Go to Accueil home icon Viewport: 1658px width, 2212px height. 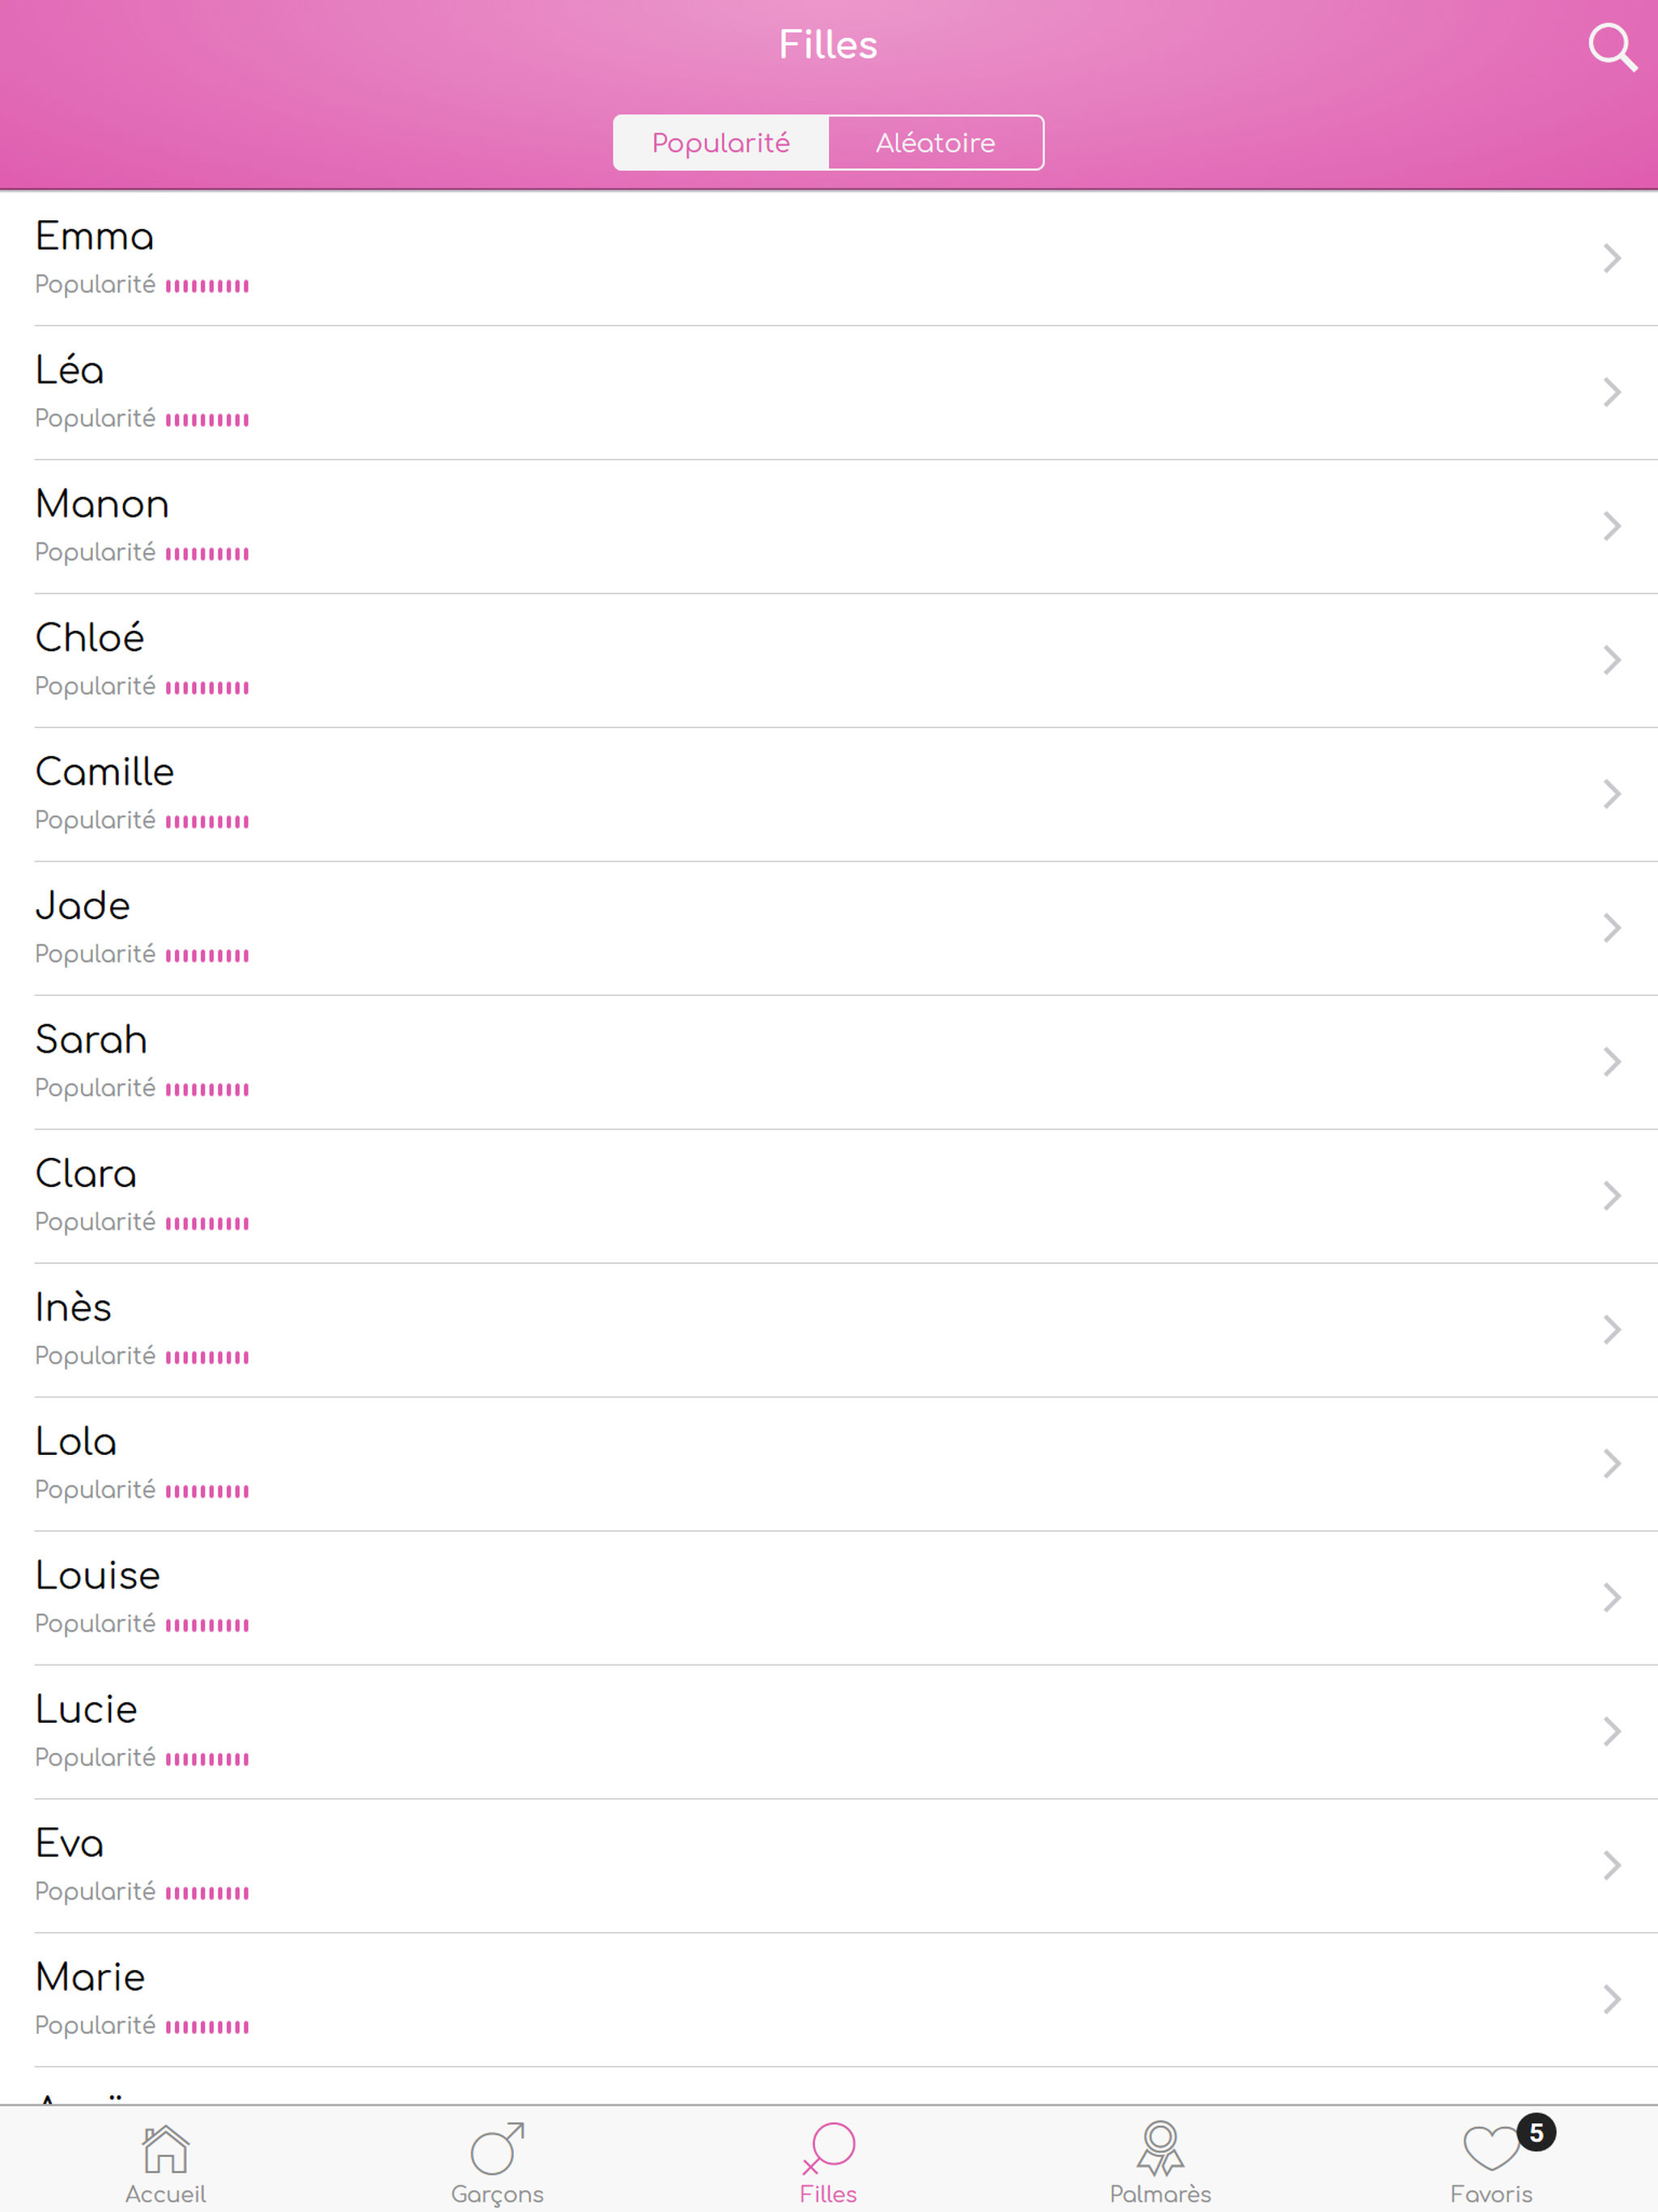point(165,2148)
